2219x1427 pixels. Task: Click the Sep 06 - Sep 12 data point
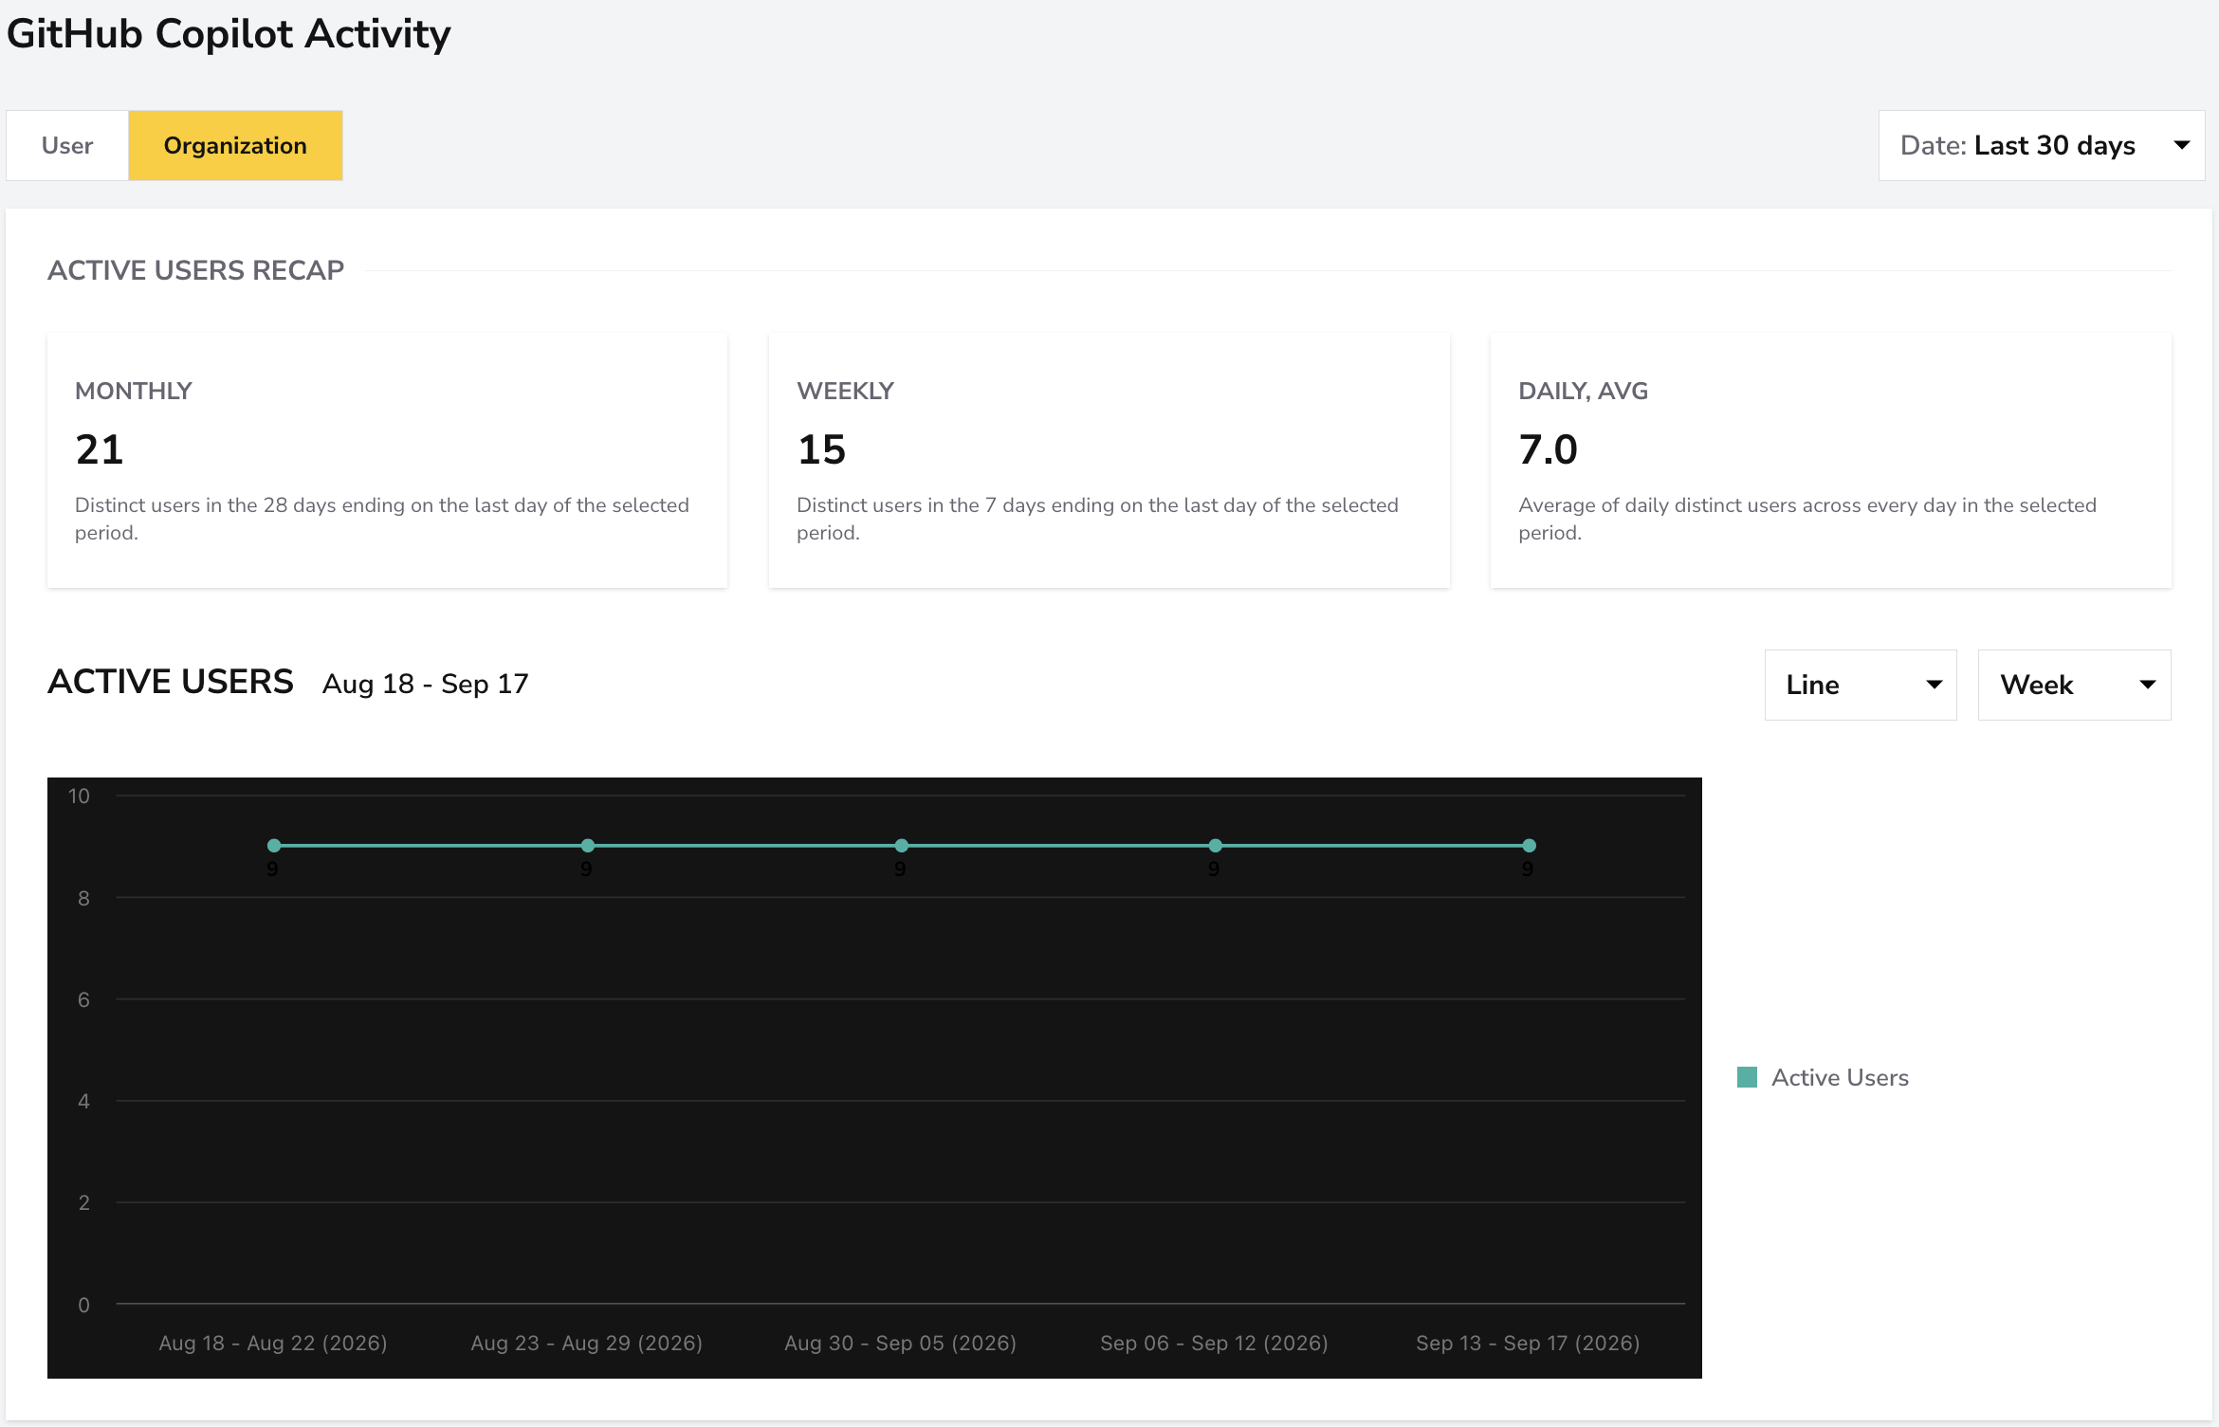tap(1216, 845)
